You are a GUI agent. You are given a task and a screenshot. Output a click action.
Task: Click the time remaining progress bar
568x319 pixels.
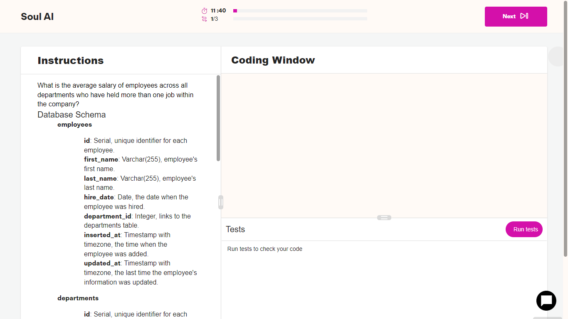point(300,11)
